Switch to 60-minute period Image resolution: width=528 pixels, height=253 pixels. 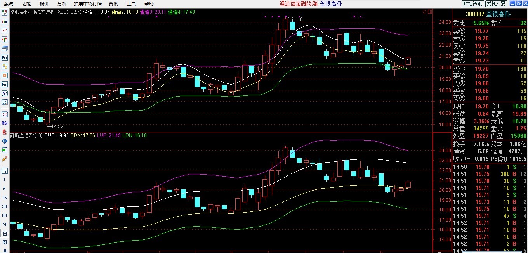(5, 215)
